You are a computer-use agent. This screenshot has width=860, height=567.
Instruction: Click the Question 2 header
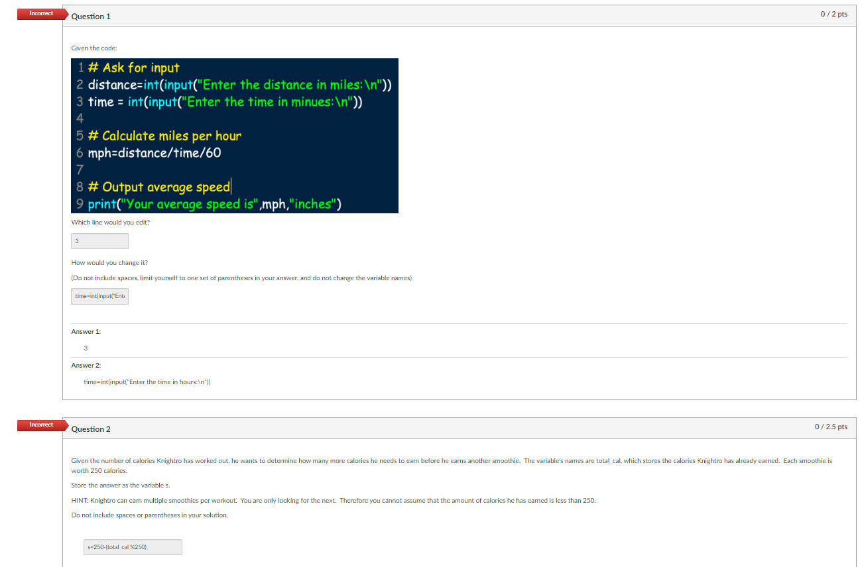91,429
